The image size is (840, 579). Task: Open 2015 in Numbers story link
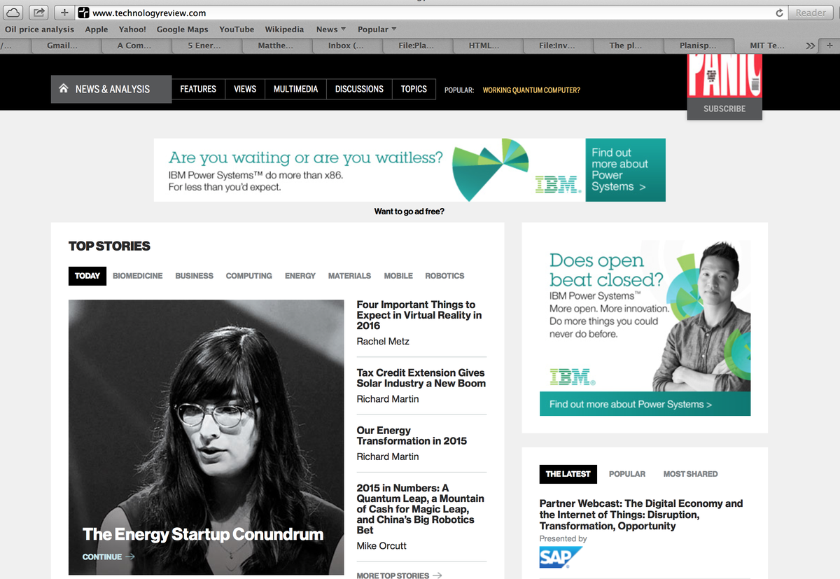point(420,509)
